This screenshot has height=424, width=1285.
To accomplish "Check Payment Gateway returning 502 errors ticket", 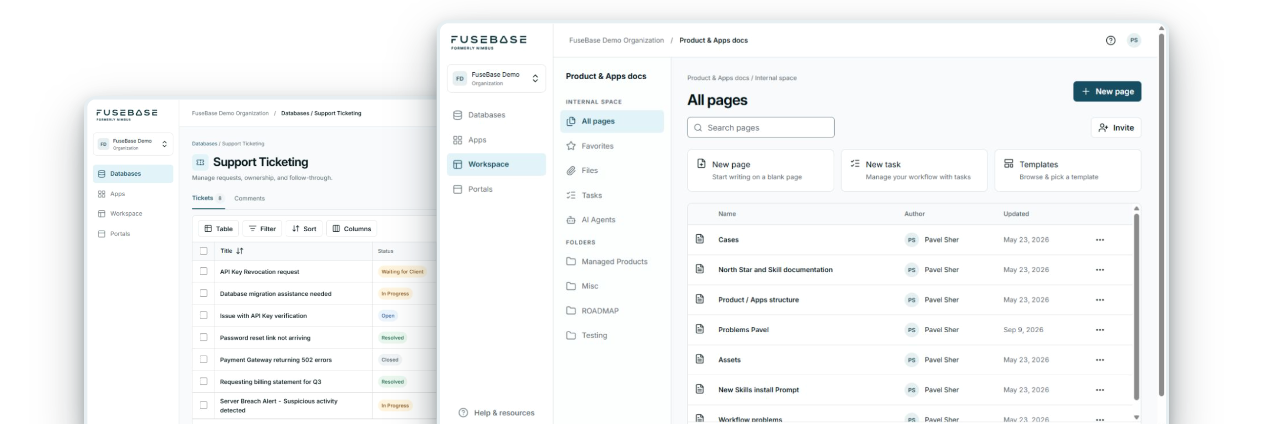I will pyautogui.click(x=204, y=359).
